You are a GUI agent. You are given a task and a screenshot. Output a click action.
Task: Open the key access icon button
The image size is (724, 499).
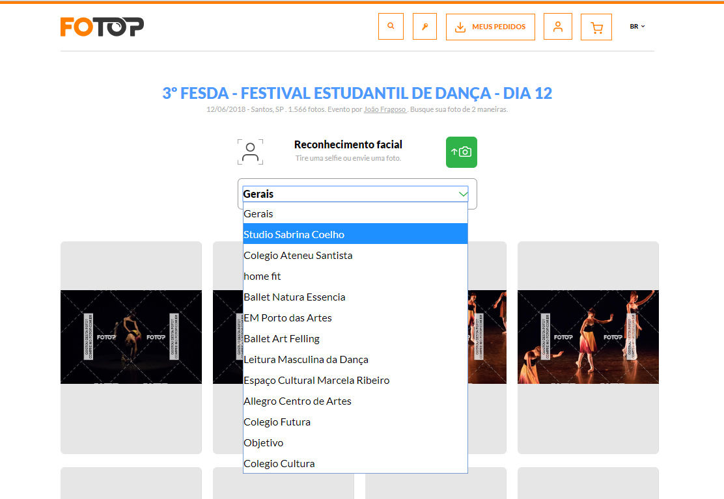click(425, 26)
